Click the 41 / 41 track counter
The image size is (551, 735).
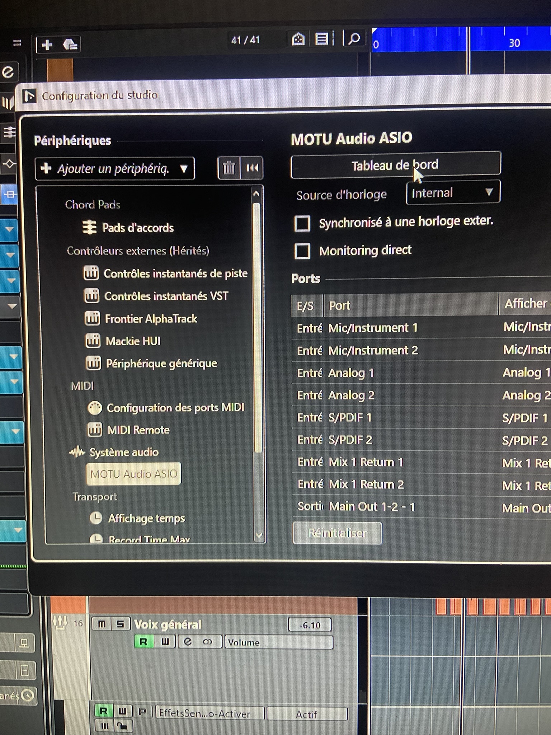pyautogui.click(x=245, y=40)
